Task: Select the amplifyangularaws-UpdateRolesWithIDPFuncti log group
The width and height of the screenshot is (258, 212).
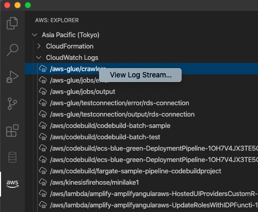Action: click(141, 205)
